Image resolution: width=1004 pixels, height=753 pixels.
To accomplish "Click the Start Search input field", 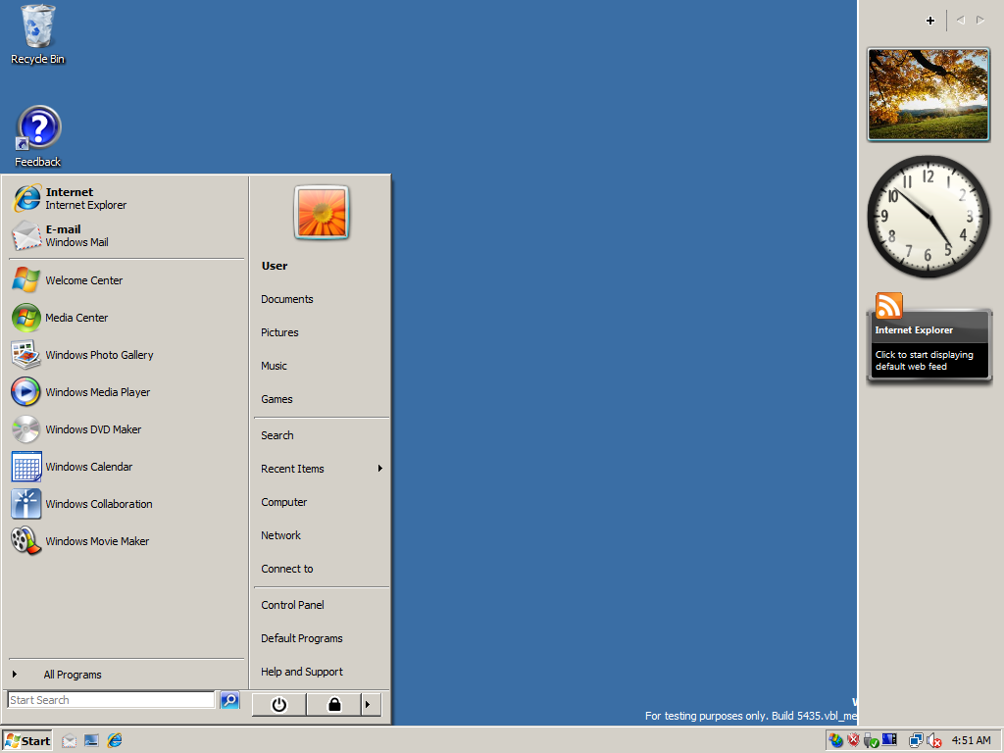I will 111,700.
